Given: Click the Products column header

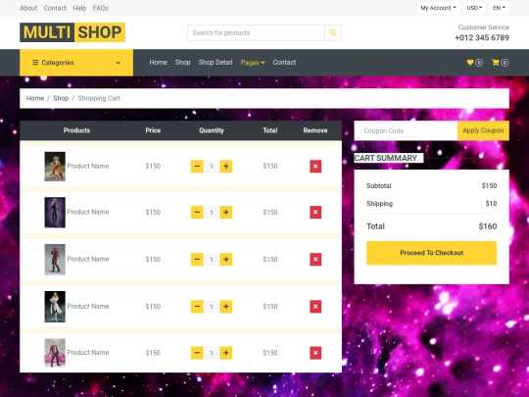Looking at the screenshot, I should 76,130.
